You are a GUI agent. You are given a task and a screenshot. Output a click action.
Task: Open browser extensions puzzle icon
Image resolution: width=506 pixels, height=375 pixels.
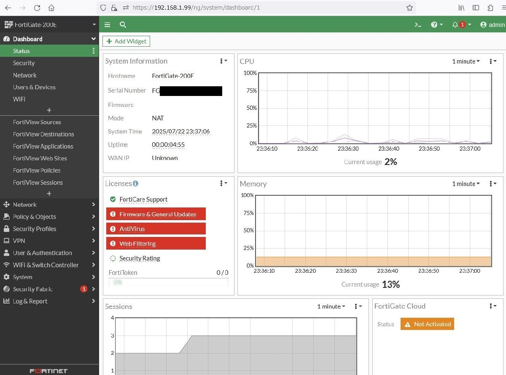point(490,8)
